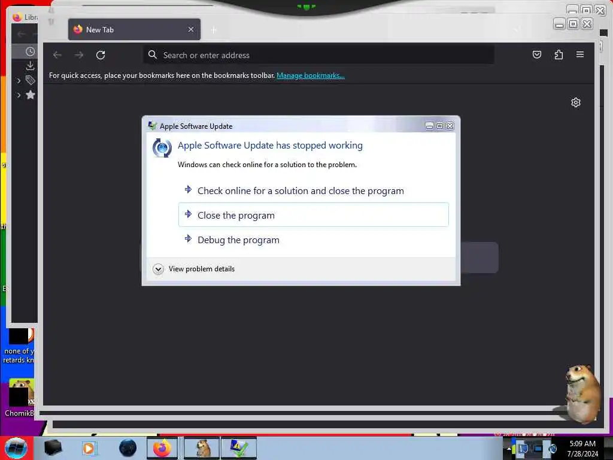Open the ChomikB desktop icon
This screenshot has height=460, width=613.
pyautogui.click(x=19, y=398)
